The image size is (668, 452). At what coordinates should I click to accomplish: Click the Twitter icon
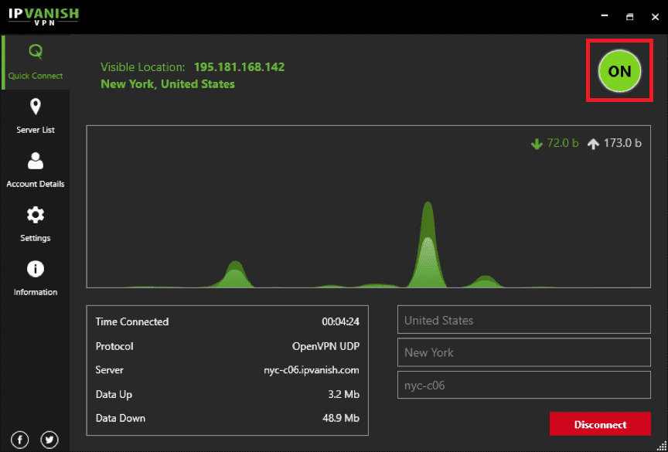click(x=49, y=439)
